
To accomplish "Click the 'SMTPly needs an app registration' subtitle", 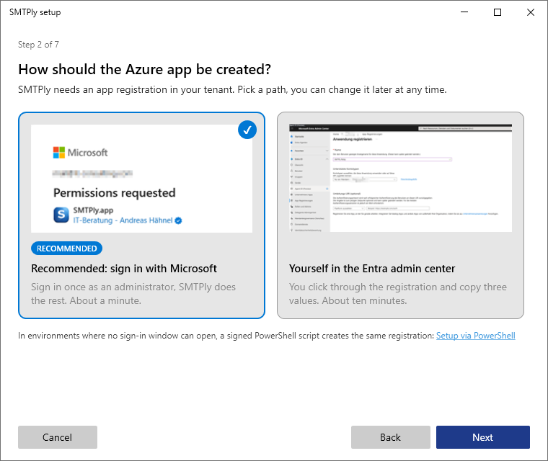I will click(232, 90).
